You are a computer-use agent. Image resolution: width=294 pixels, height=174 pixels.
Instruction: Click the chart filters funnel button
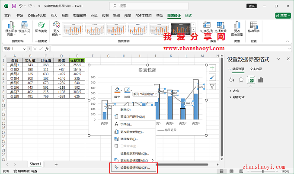(x=212, y=86)
